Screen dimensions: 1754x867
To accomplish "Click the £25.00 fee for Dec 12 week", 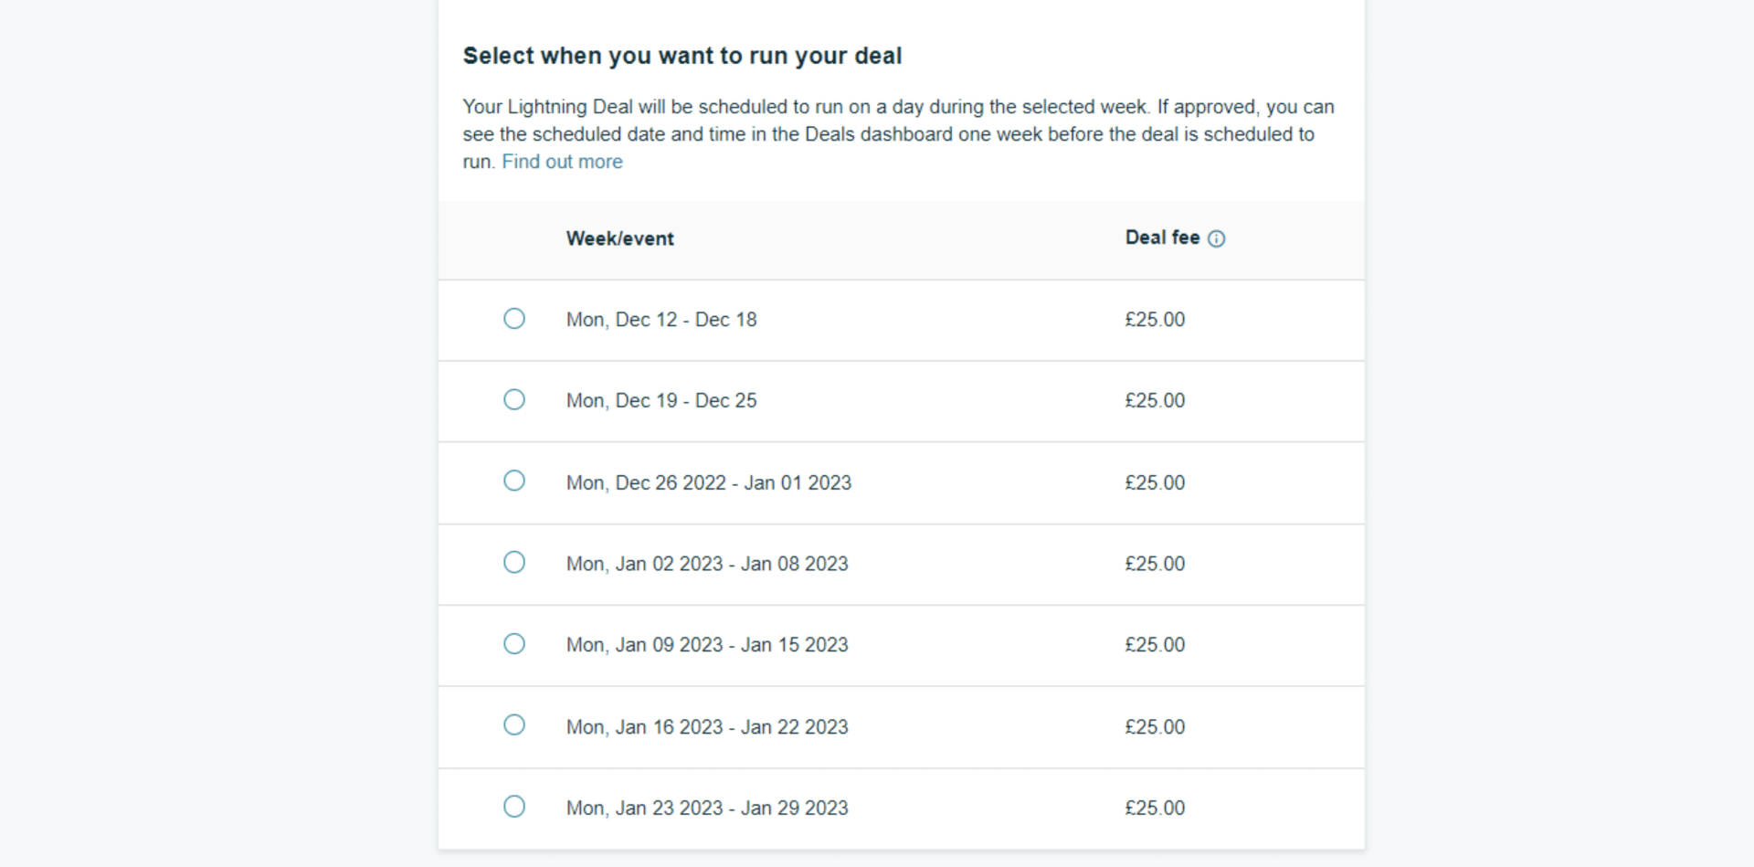I will pos(1155,320).
